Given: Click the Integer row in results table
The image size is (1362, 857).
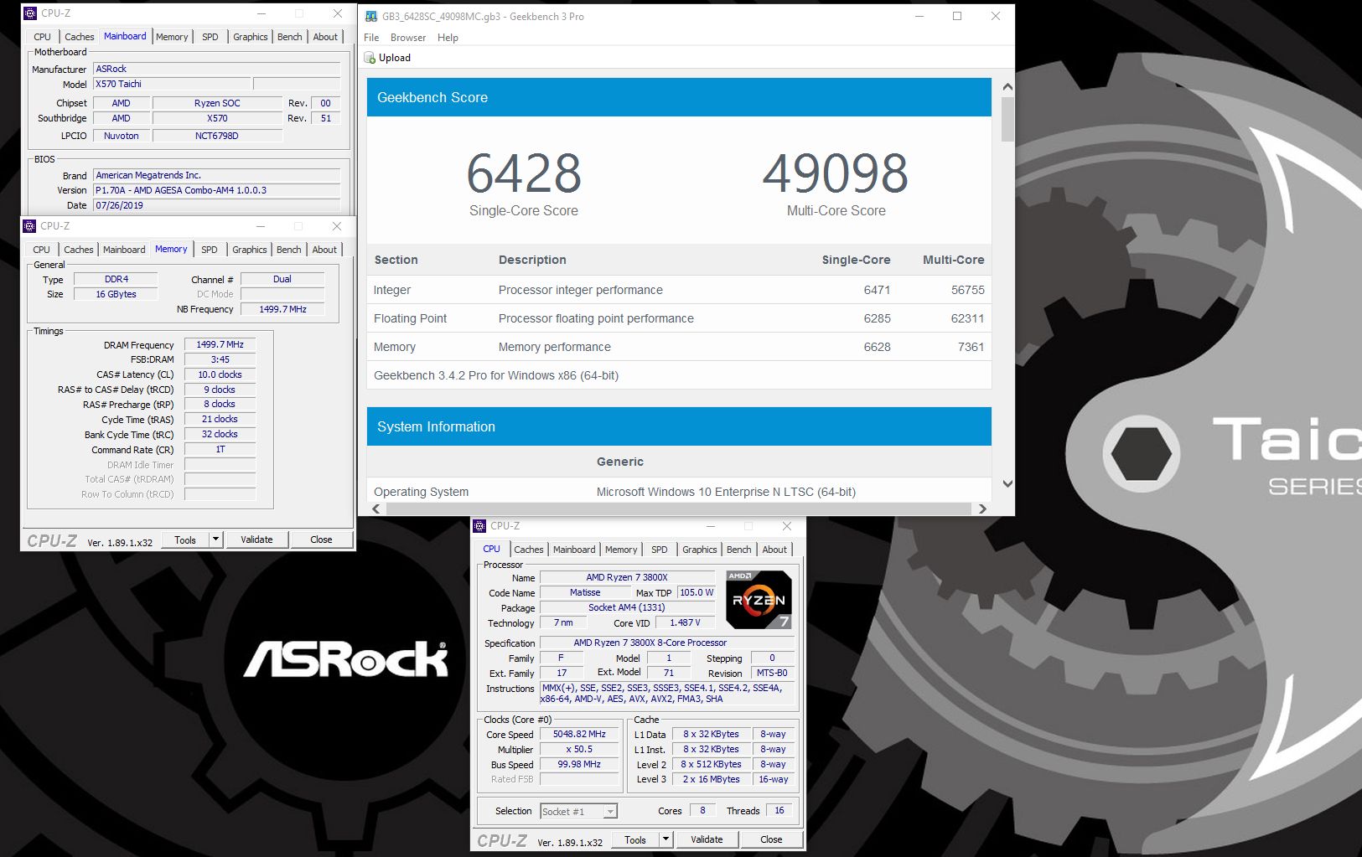Looking at the screenshot, I should click(x=679, y=290).
